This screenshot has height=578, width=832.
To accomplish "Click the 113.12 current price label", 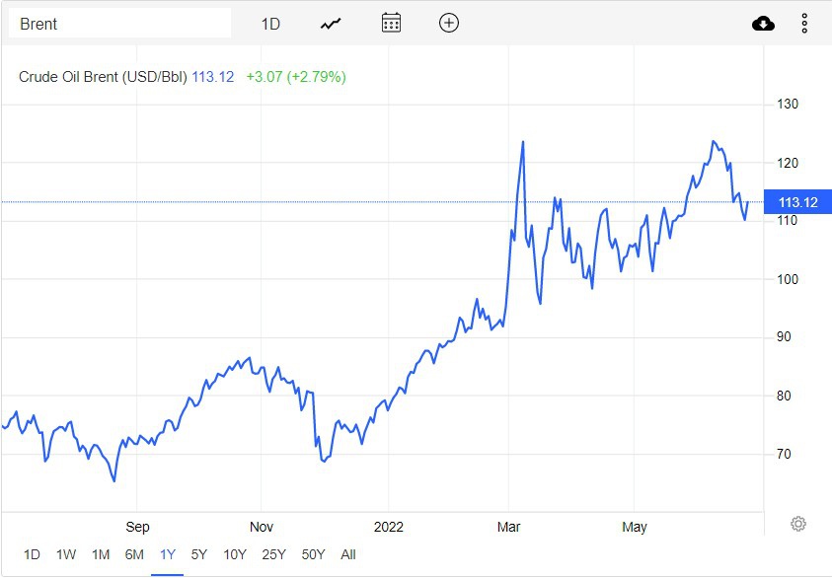I will pos(797,202).
